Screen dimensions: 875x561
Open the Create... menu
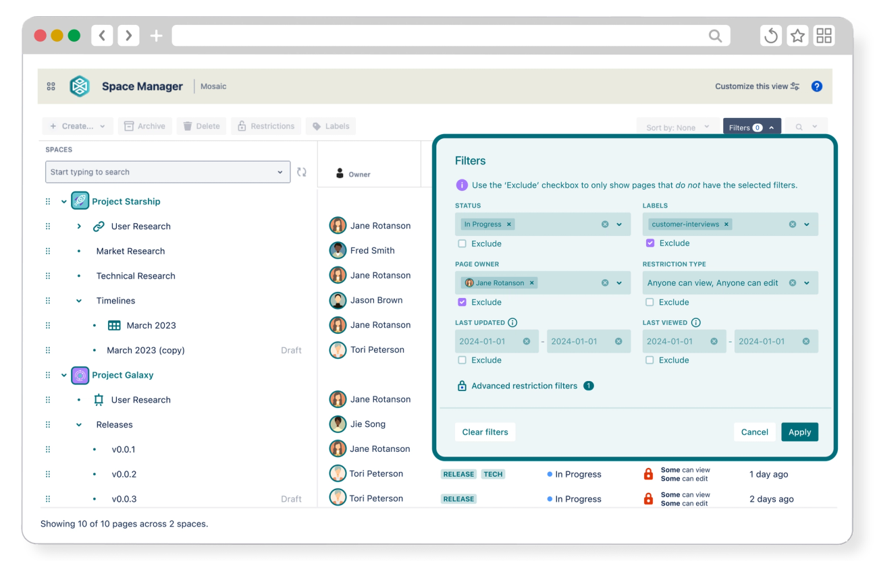[x=76, y=126]
